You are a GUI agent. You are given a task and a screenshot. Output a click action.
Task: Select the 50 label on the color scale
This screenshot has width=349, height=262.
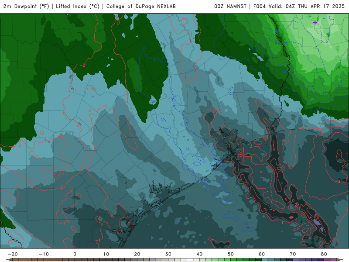click(x=231, y=254)
